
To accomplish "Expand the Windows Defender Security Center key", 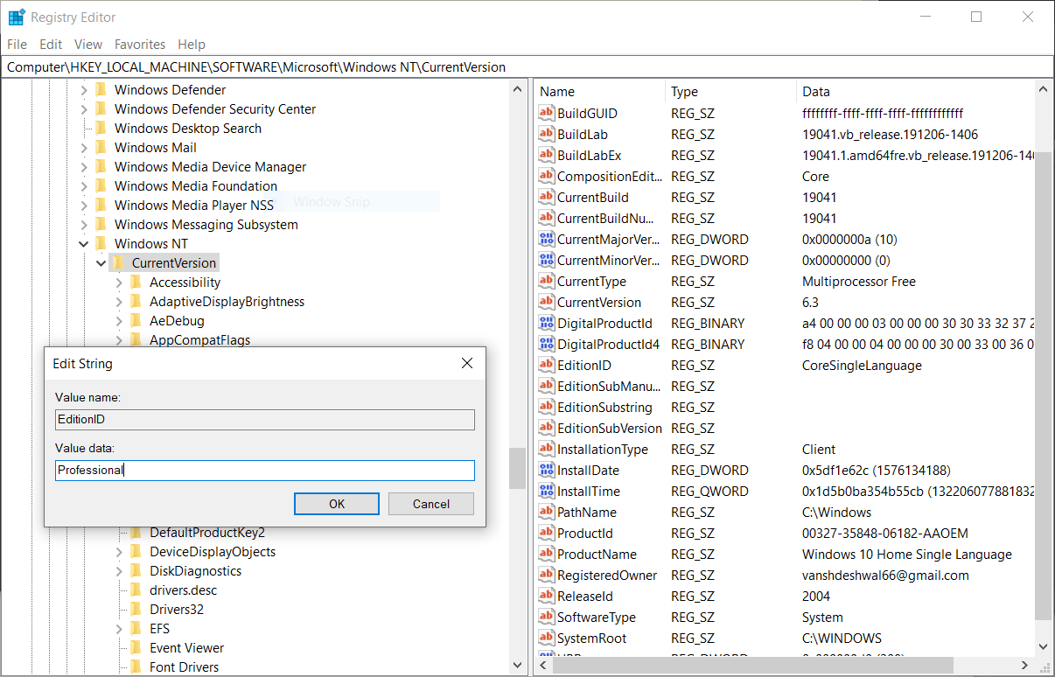I will click(x=84, y=109).
